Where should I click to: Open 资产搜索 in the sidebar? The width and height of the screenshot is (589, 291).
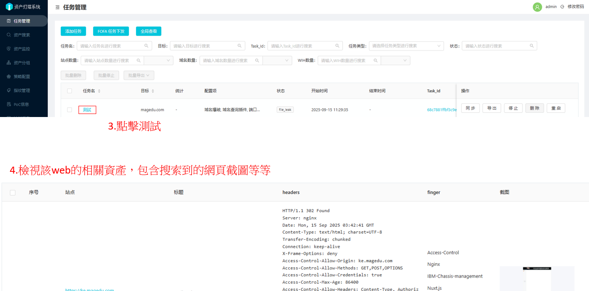coord(24,35)
